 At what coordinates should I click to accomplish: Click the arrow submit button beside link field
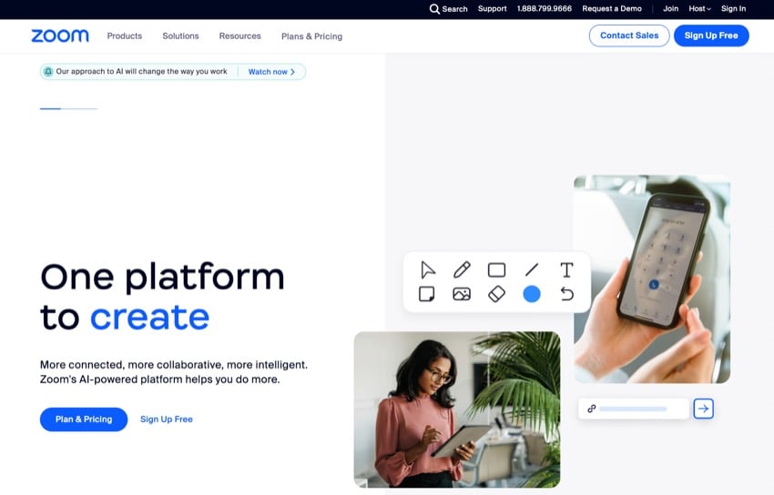tap(703, 409)
